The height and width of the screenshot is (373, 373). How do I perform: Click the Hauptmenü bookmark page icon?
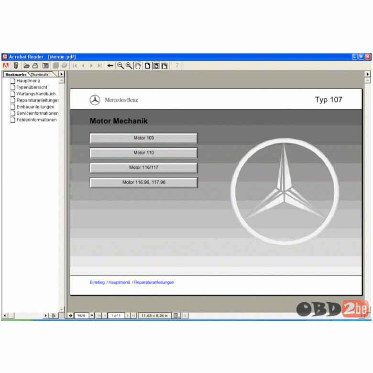13,81
